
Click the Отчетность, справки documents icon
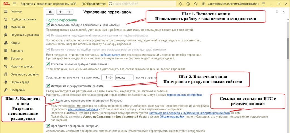pyautogui.click(x=6, y=74)
